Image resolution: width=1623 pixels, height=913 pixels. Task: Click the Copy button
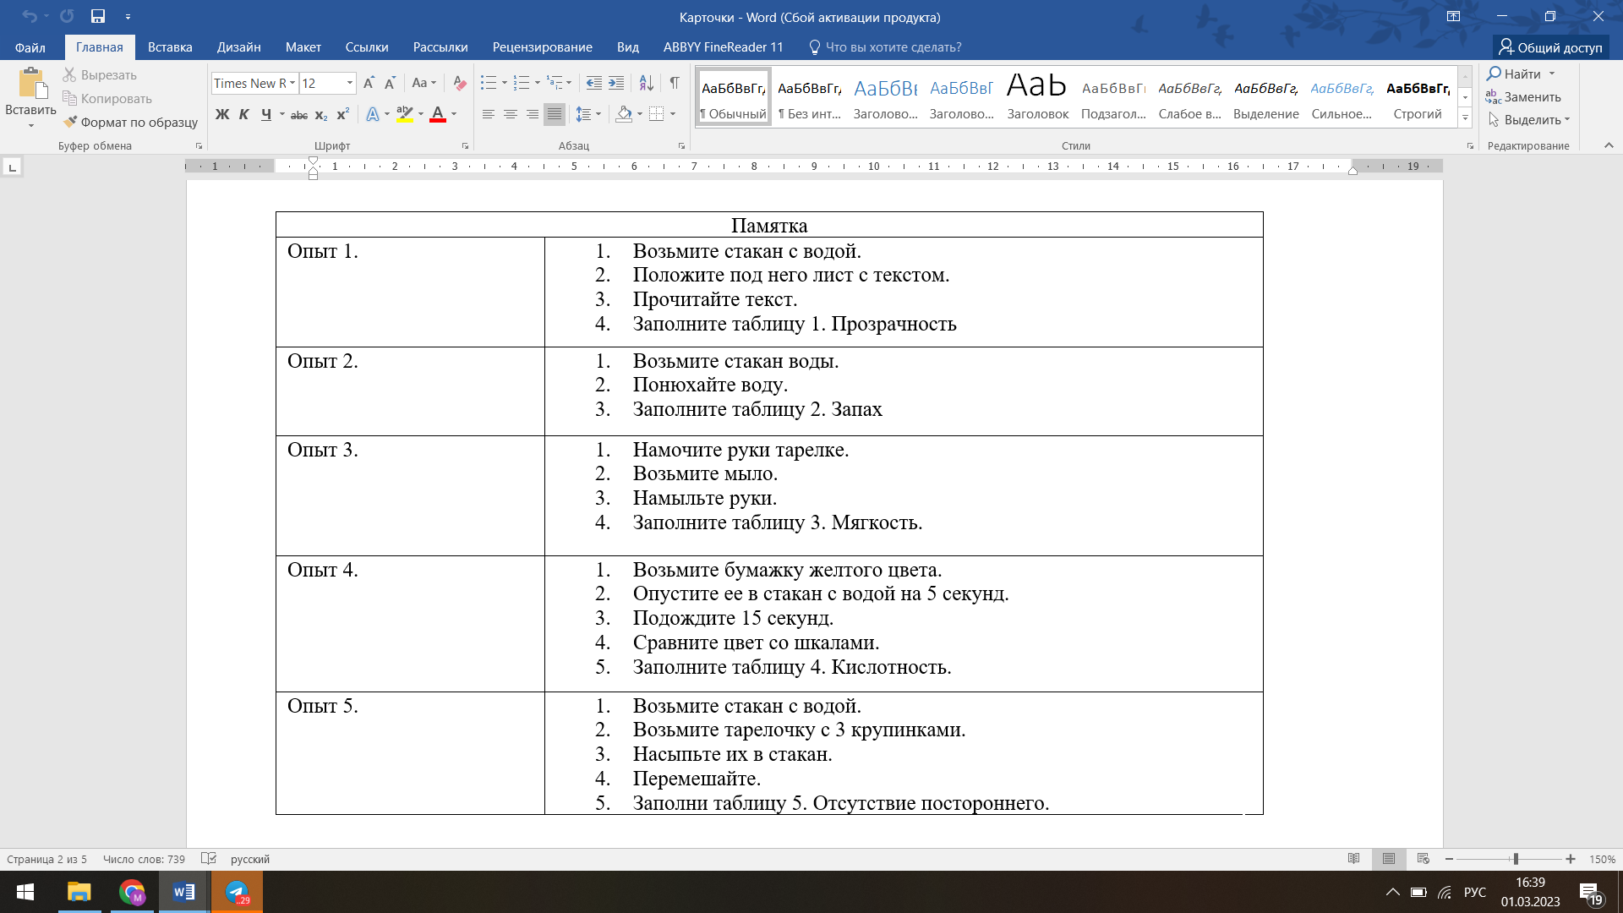click(107, 99)
